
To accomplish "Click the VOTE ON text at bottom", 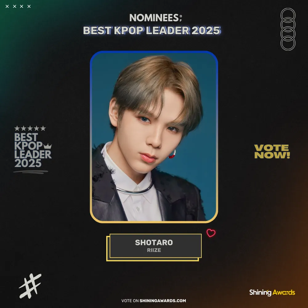I will pos(130,301).
